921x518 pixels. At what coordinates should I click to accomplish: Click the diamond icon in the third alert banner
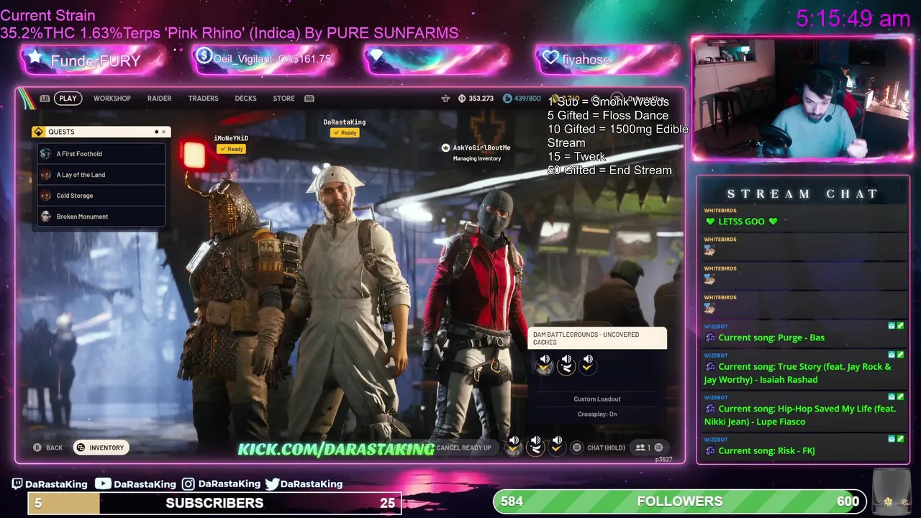click(376, 55)
